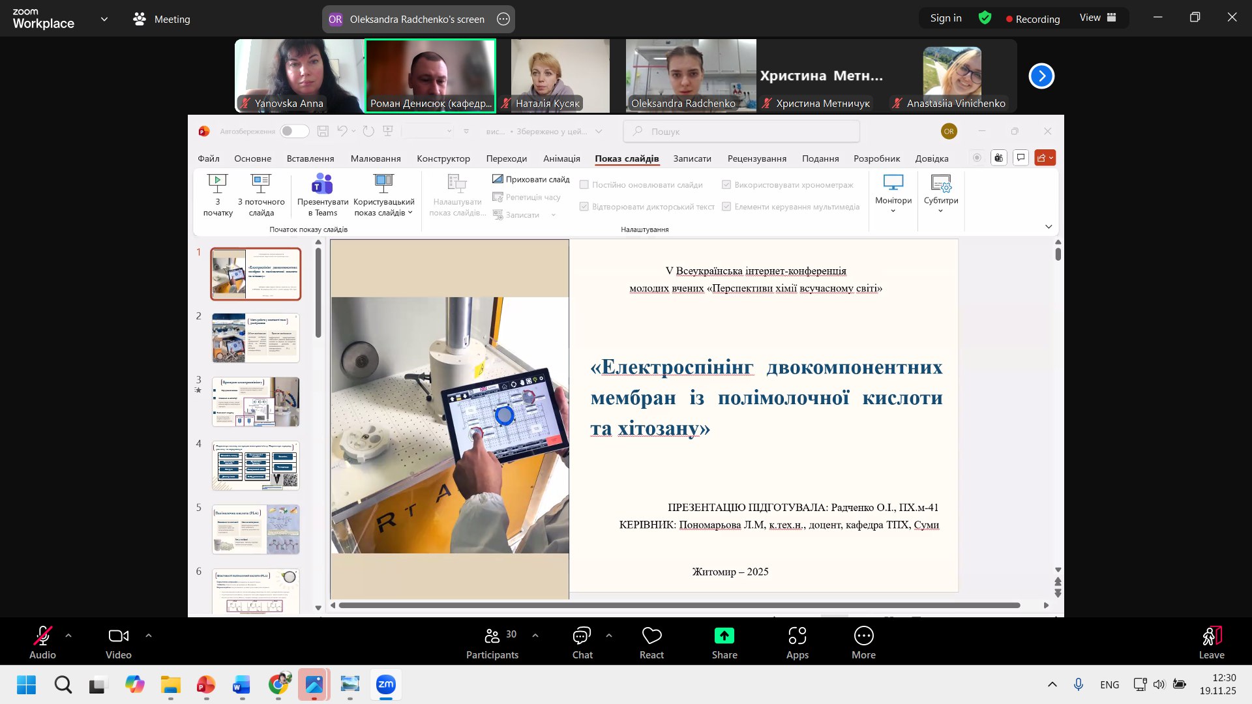Click the Sign in button
The height and width of the screenshot is (704, 1252).
(946, 18)
